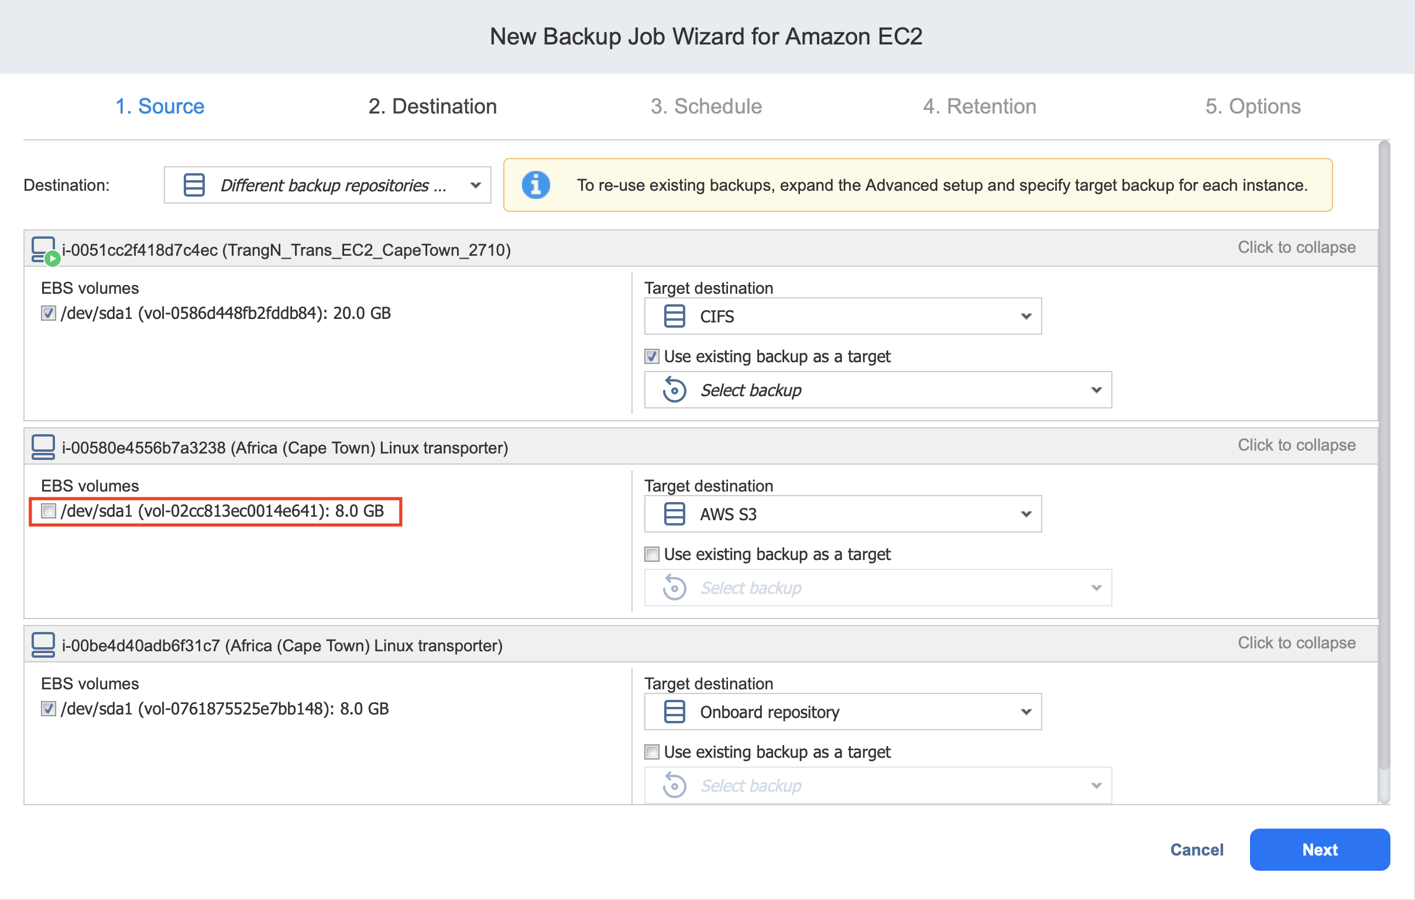The image size is (1415, 900).
Task: Click the blue info icon in the notice
Action: [x=535, y=185]
